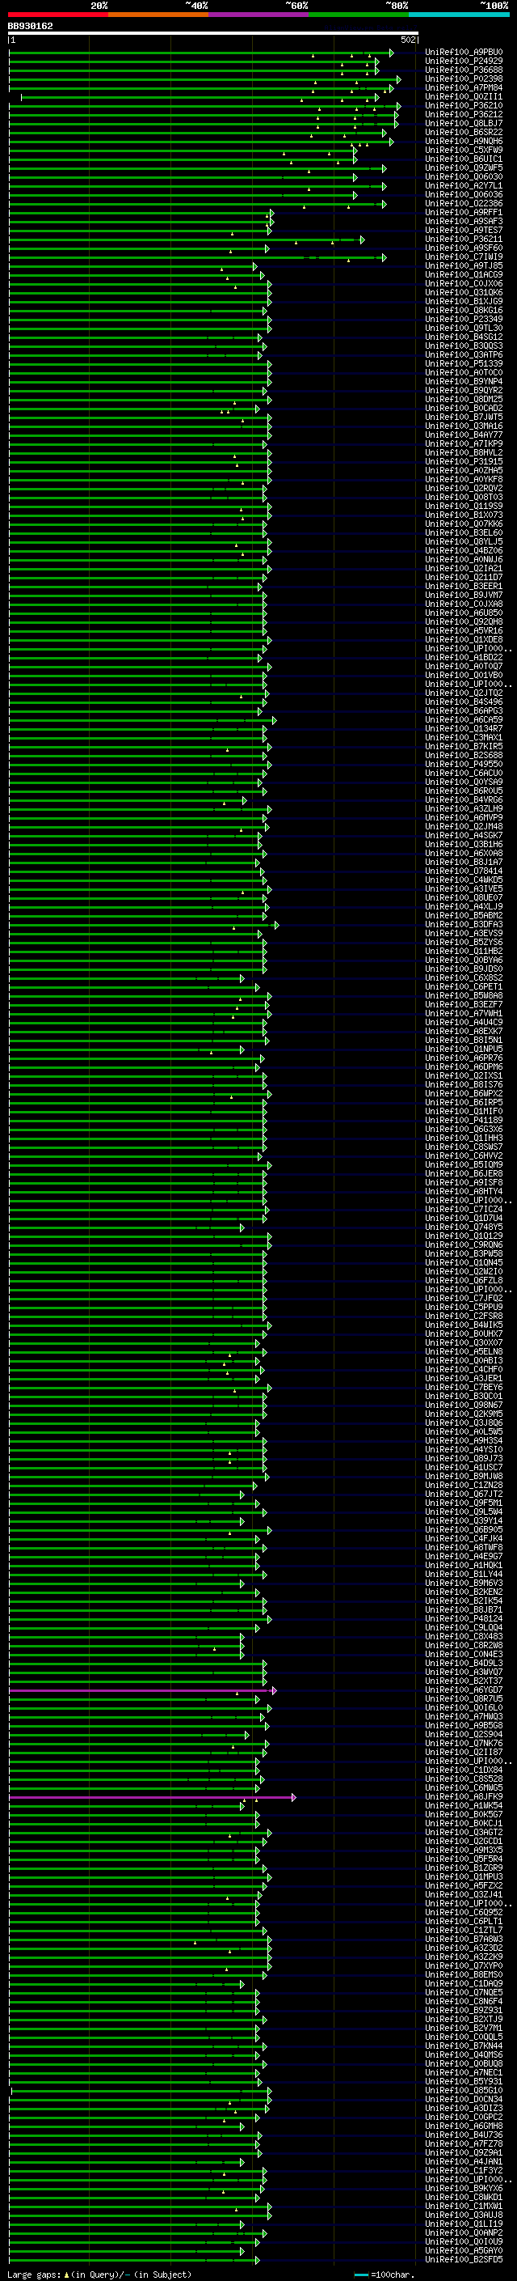Click the green alignment bar for UniRef100_A9SF60

tap(138, 249)
